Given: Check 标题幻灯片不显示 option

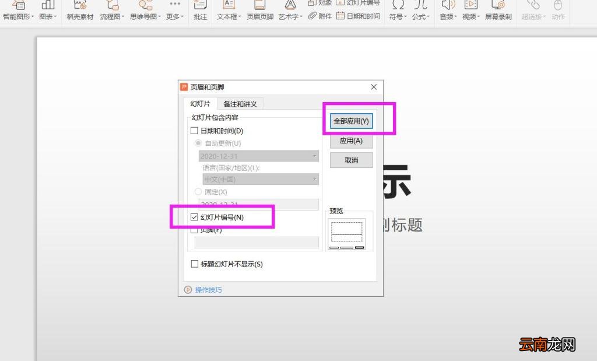Looking at the screenshot, I should [x=195, y=264].
